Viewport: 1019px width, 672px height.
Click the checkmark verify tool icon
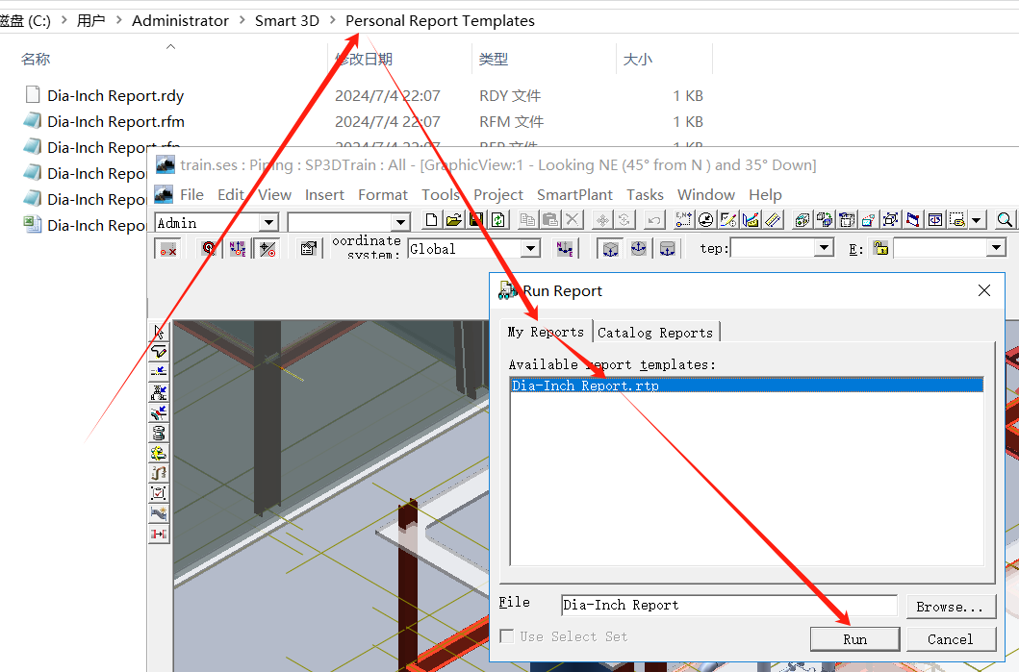click(159, 493)
